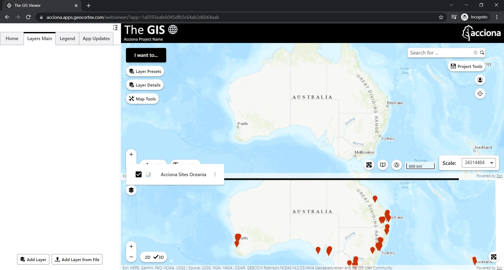
Task: Click the browser address bar URL
Action: (133, 17)
